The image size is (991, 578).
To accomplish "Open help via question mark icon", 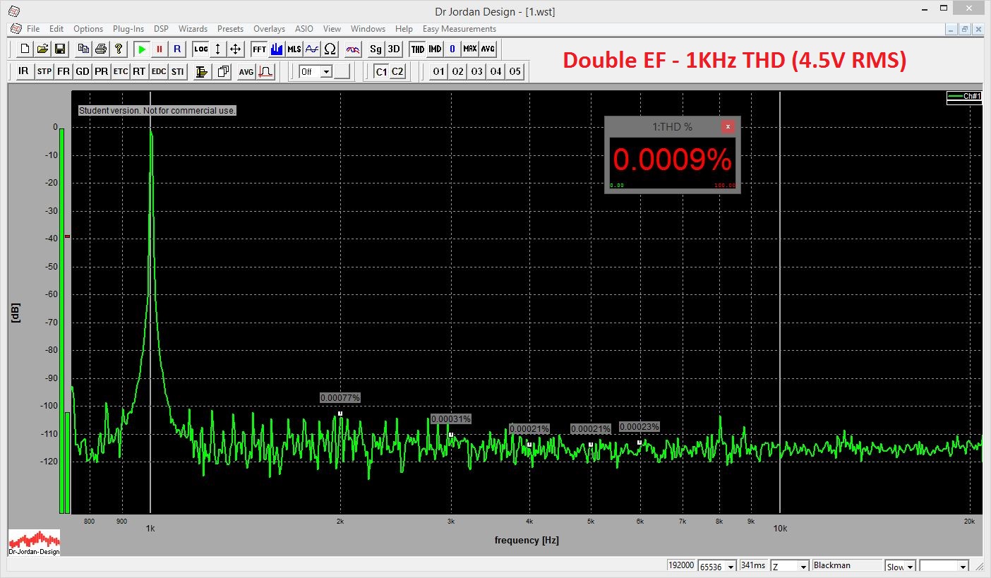I will 119,49.
